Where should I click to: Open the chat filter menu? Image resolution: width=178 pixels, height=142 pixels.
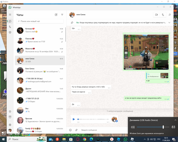[62, 15]
